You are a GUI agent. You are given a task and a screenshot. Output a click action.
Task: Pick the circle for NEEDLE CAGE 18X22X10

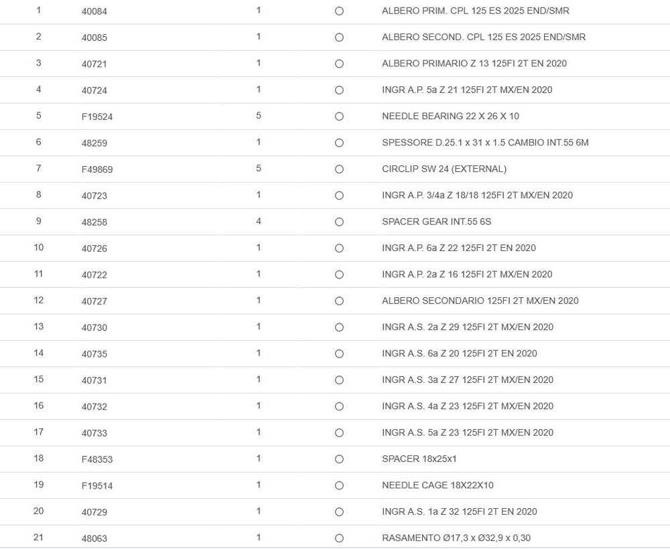click(339, 485)
